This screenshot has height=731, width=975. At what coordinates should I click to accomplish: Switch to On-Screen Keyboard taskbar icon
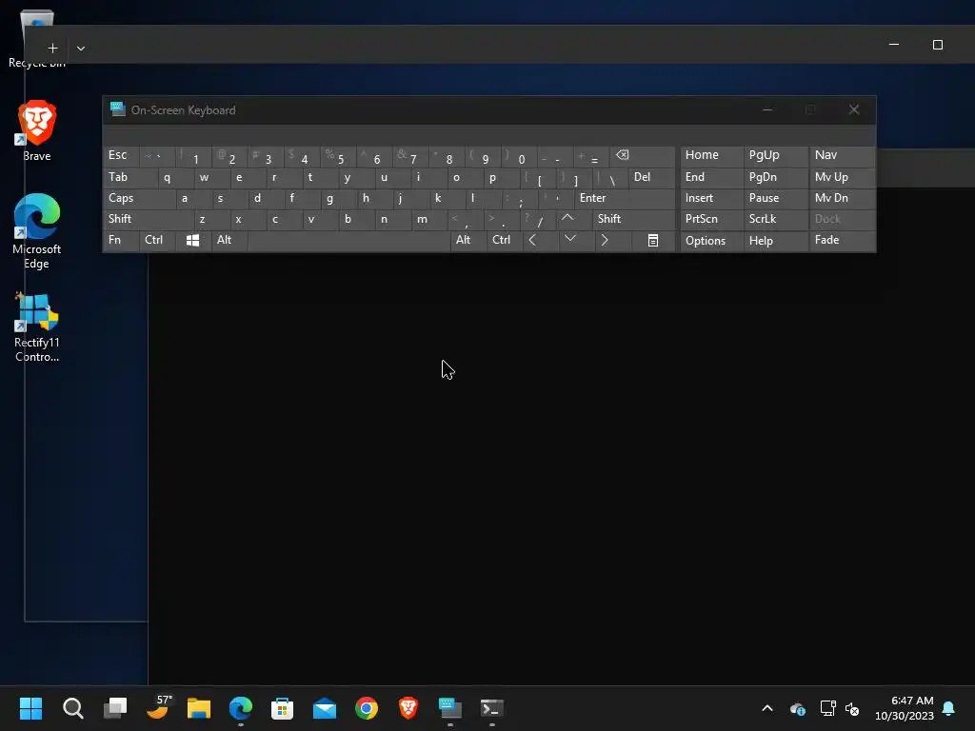[450, 708]
